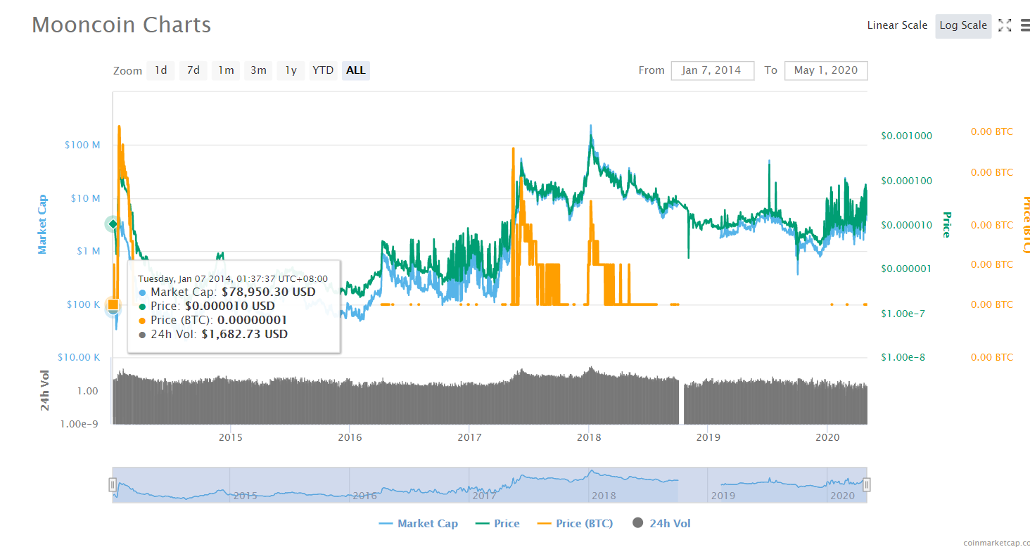
Task: Select the ALL zoom range
Action: pyautogui.click(x=356, y=70)
